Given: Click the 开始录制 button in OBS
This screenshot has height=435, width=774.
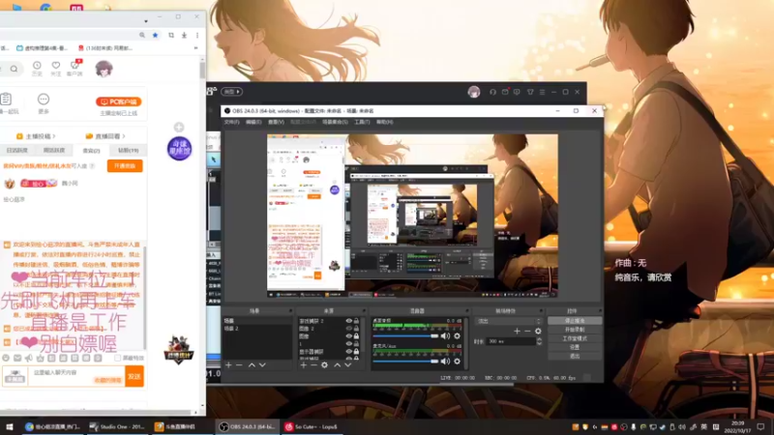Looking at the screenshot, I should tap(575, 330).
